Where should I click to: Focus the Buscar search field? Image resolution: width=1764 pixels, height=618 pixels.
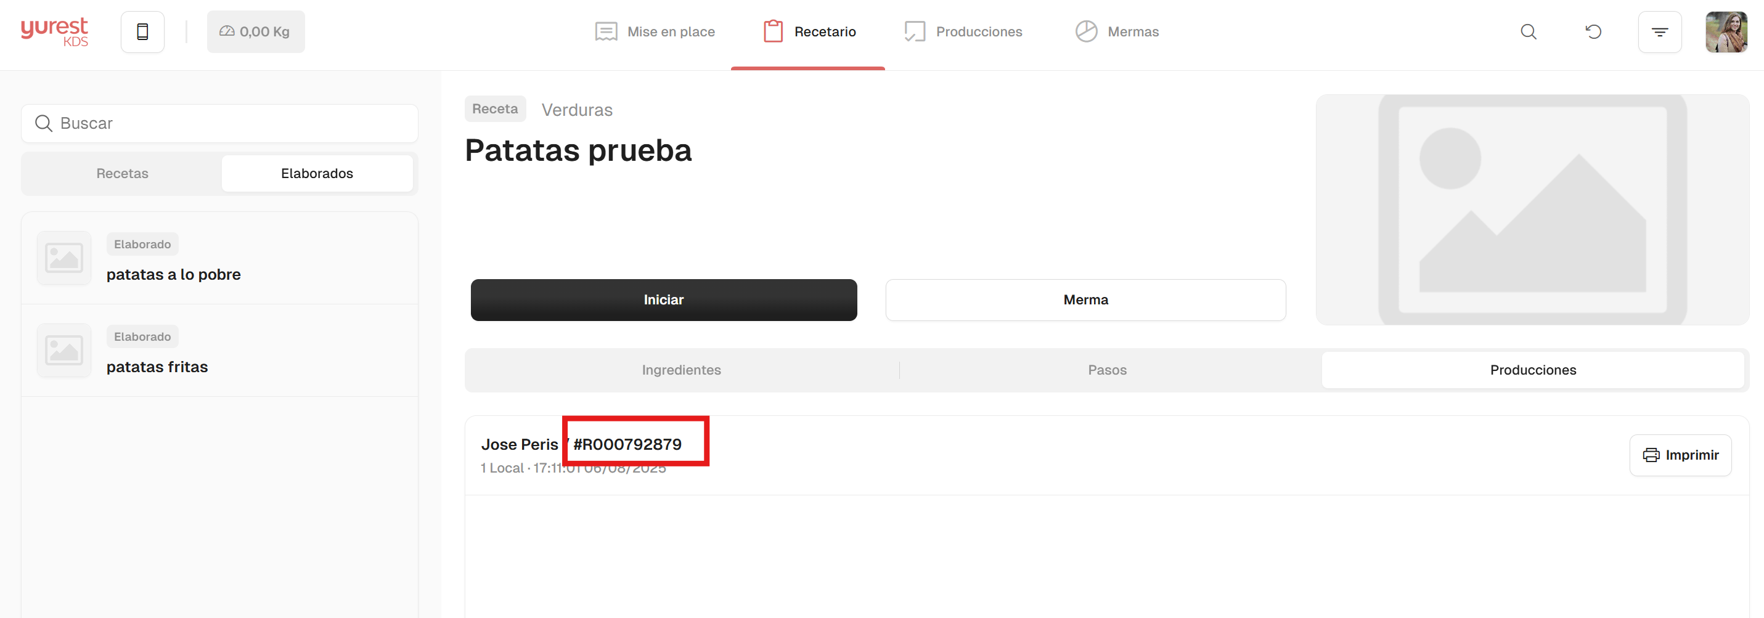pyautogui.click(x=219, y=124)
